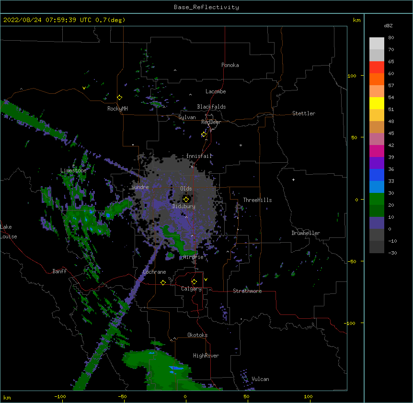Click the Lacombe city label
The height and width of the screenshot is (403, 413).
216,91
